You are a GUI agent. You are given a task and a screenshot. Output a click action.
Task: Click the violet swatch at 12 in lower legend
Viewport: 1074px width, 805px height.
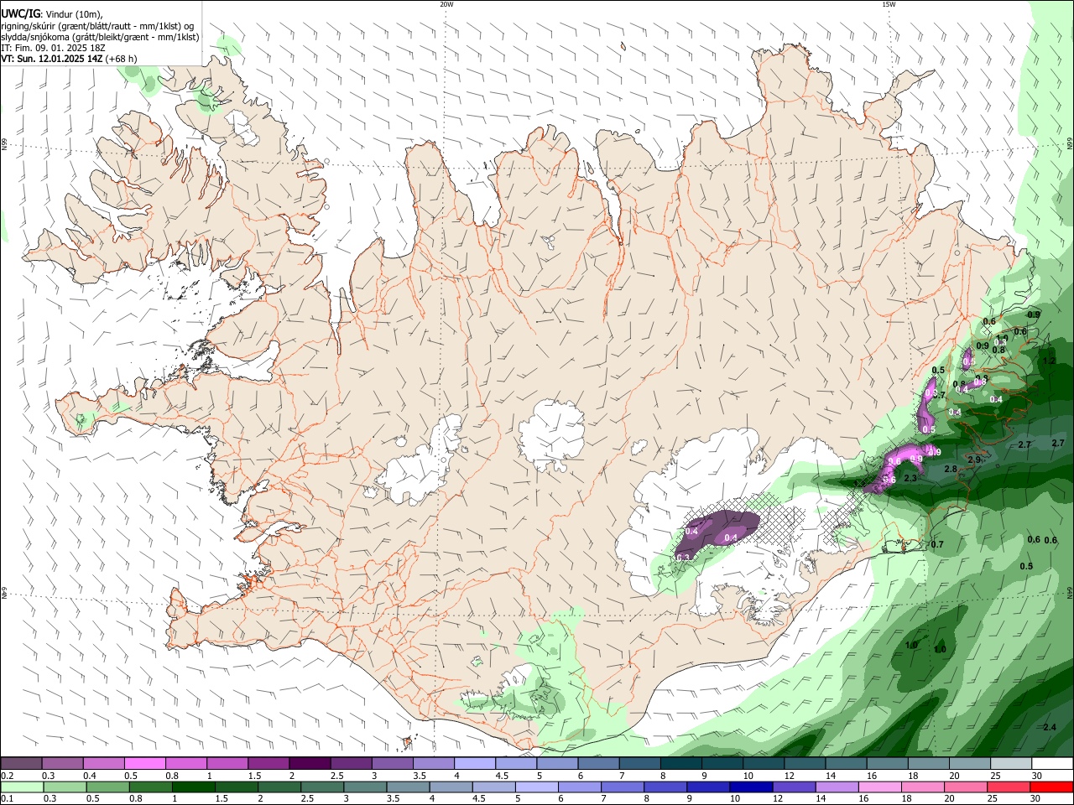[x=793, y=787]
